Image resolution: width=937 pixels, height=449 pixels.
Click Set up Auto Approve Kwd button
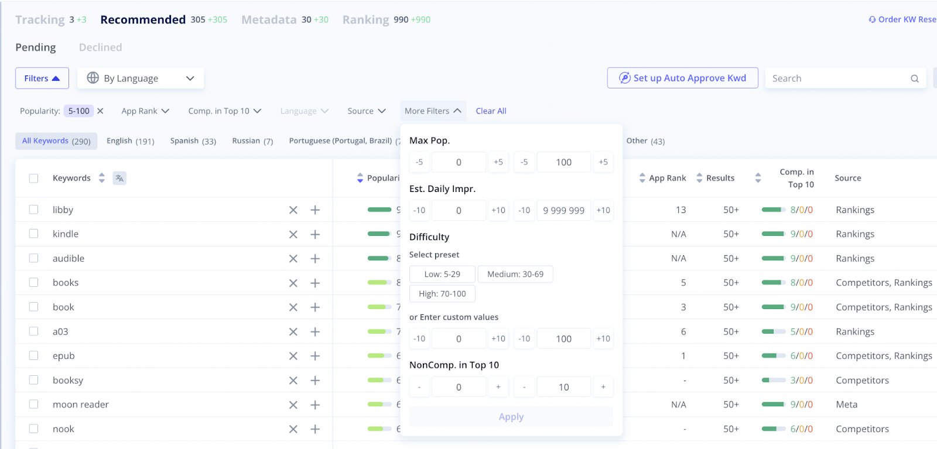682,78
